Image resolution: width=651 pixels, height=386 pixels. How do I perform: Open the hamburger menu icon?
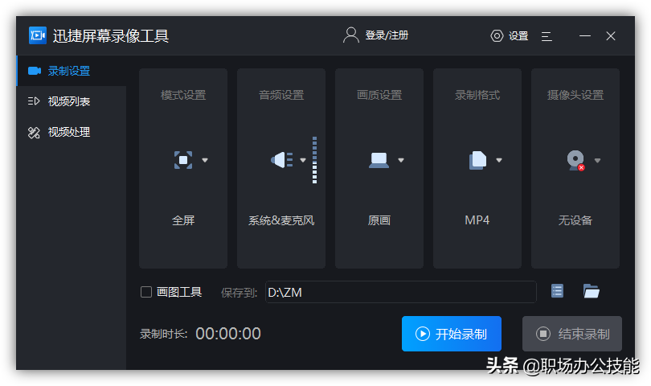[547, 36]
